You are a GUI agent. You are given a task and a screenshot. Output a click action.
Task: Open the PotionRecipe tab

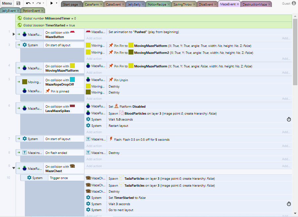click(x=156, y=5)
